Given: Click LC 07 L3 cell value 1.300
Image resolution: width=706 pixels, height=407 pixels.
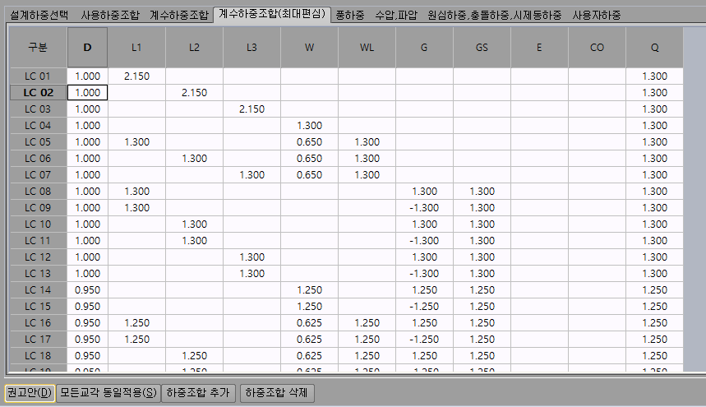Looking at the screenshot, I should [251, 174].
